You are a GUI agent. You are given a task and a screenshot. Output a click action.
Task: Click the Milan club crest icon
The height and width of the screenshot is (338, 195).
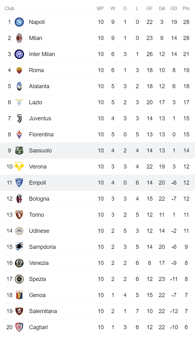coord(19,38)
